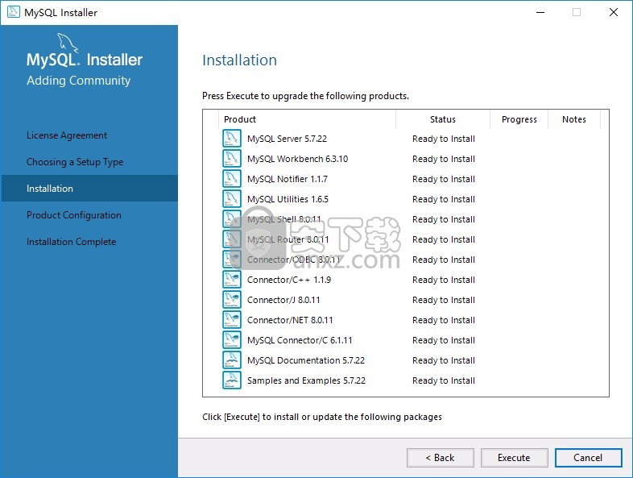Click Ready to Install status for Connector/C++
The width and height of the screenshot is (633, 478).
444,280
